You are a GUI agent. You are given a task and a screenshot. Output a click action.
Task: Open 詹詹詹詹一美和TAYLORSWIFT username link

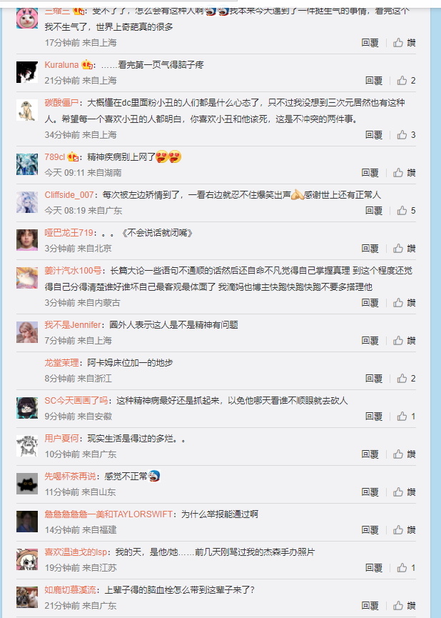pyautogui.click(x=108, y=514)
